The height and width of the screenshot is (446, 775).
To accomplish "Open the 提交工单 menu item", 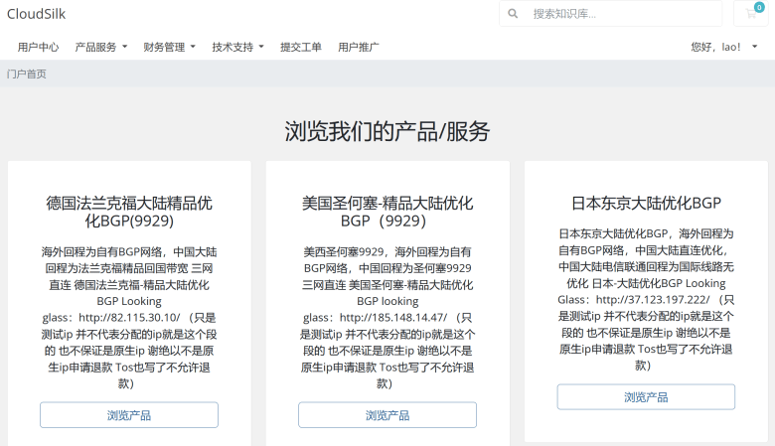I will pyautogui.click(x=301, y=47).
